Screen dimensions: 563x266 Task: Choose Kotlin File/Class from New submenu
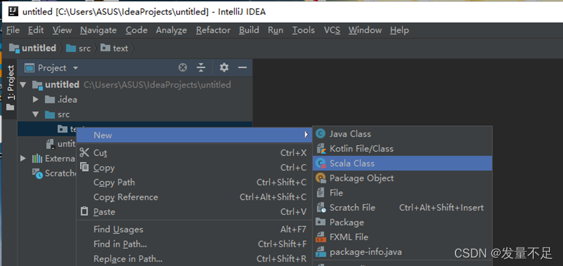402,149
